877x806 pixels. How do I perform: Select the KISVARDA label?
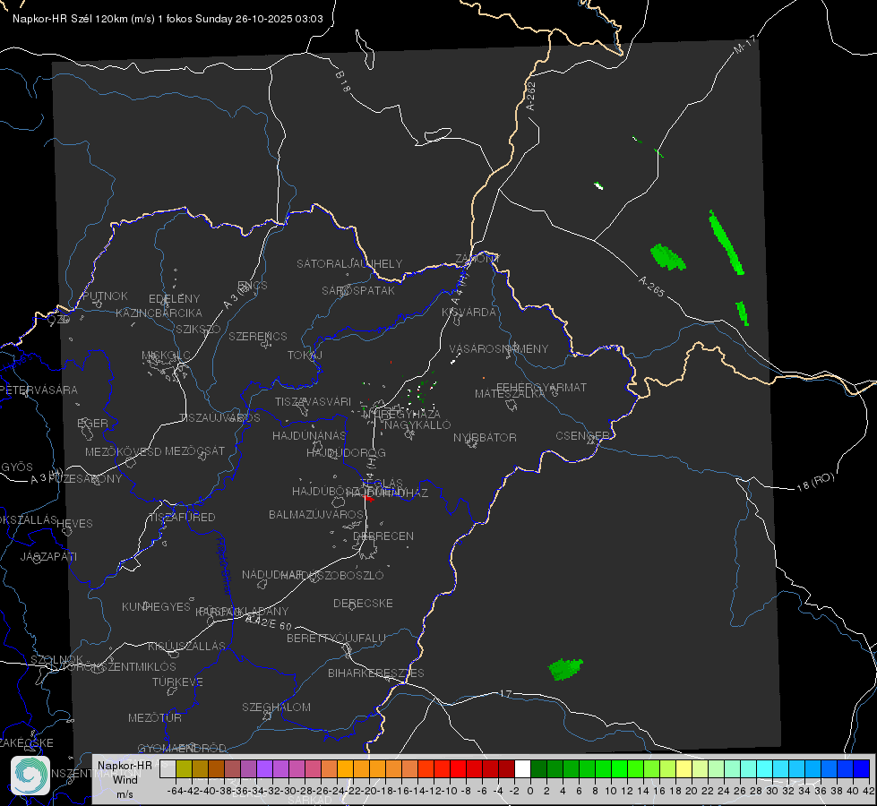click(469, 313)
